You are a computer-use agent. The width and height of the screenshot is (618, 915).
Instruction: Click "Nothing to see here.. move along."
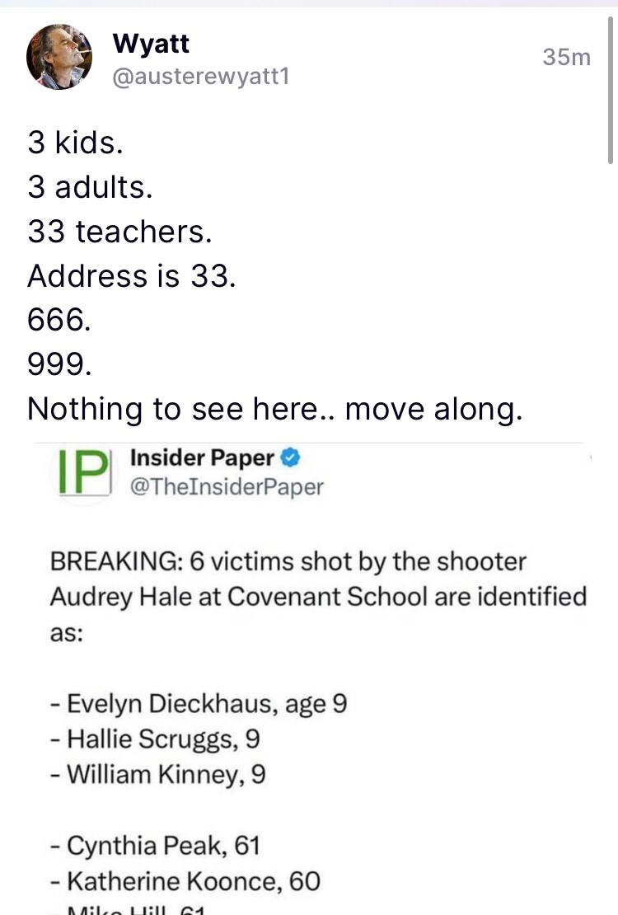274,409
